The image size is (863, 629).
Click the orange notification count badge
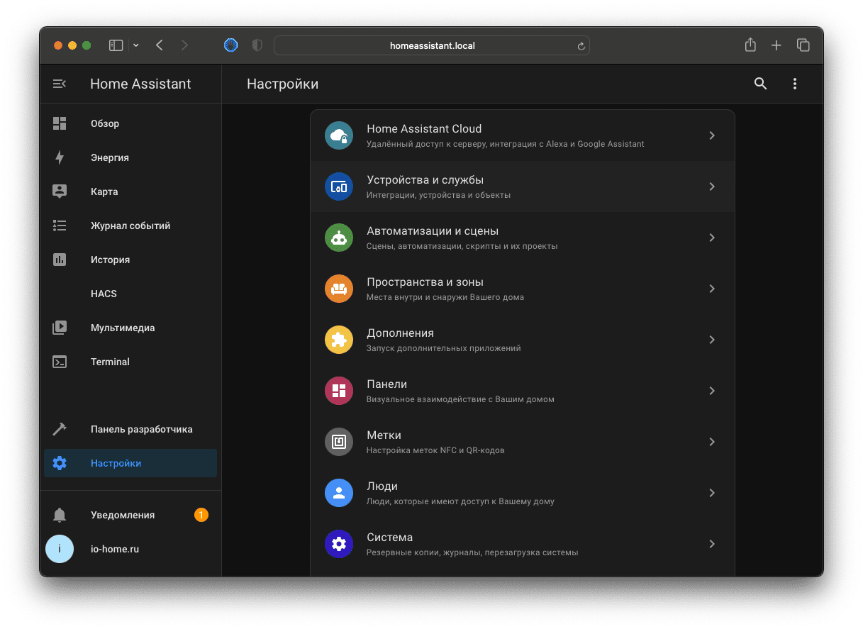point(201,515)
